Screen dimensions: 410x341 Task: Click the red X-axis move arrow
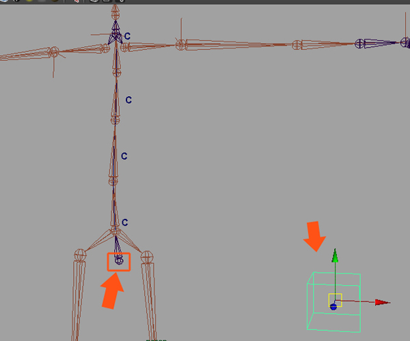pyautogui.click(x=383, y=302)
